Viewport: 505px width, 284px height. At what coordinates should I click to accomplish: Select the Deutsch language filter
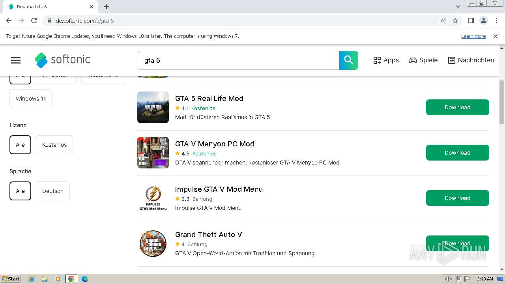click(53, 191)
